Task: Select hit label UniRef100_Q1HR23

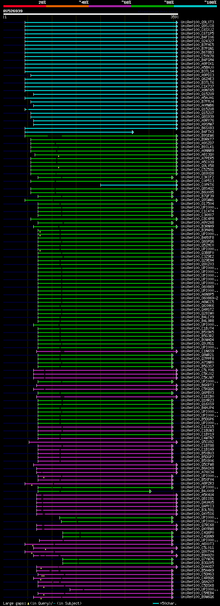Action: (197, 400)
